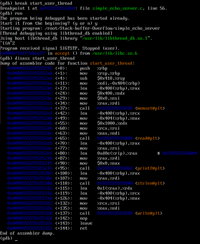Click the breakpoint address 0x5555555552b0

tap(57, 8)
